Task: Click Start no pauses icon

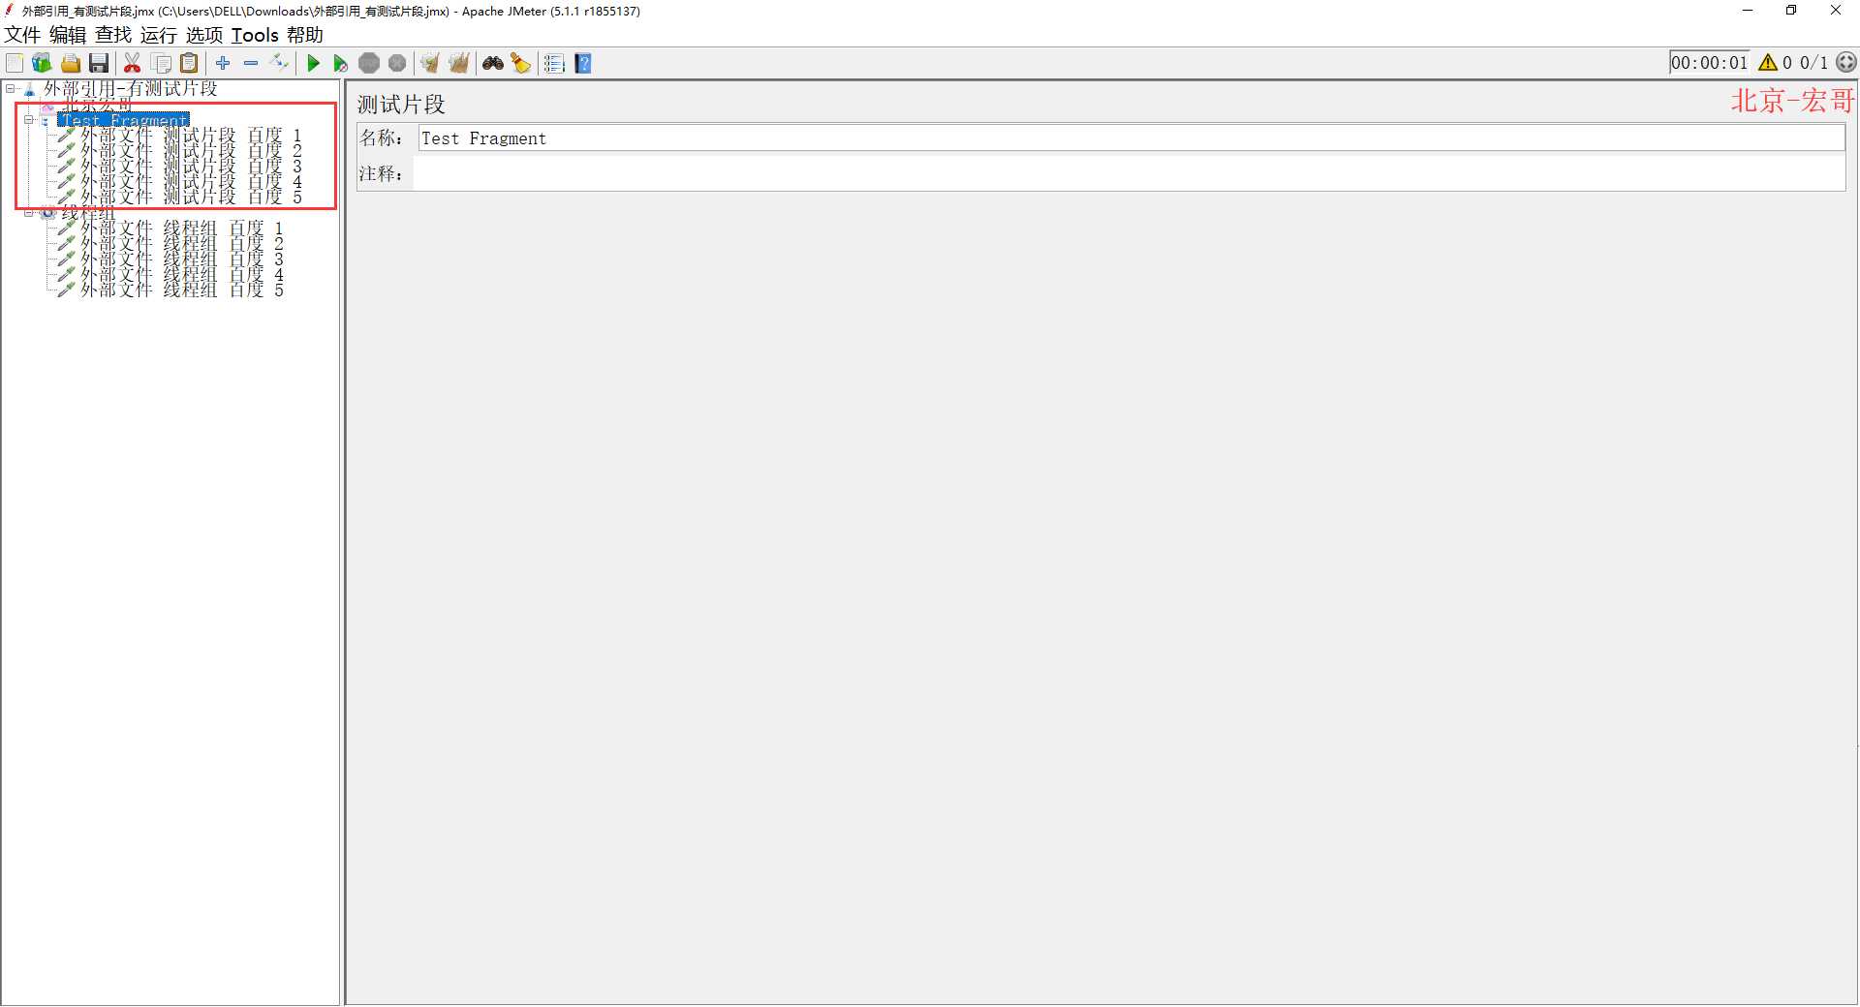Action: pyautogui.click(x=340, y=63)
